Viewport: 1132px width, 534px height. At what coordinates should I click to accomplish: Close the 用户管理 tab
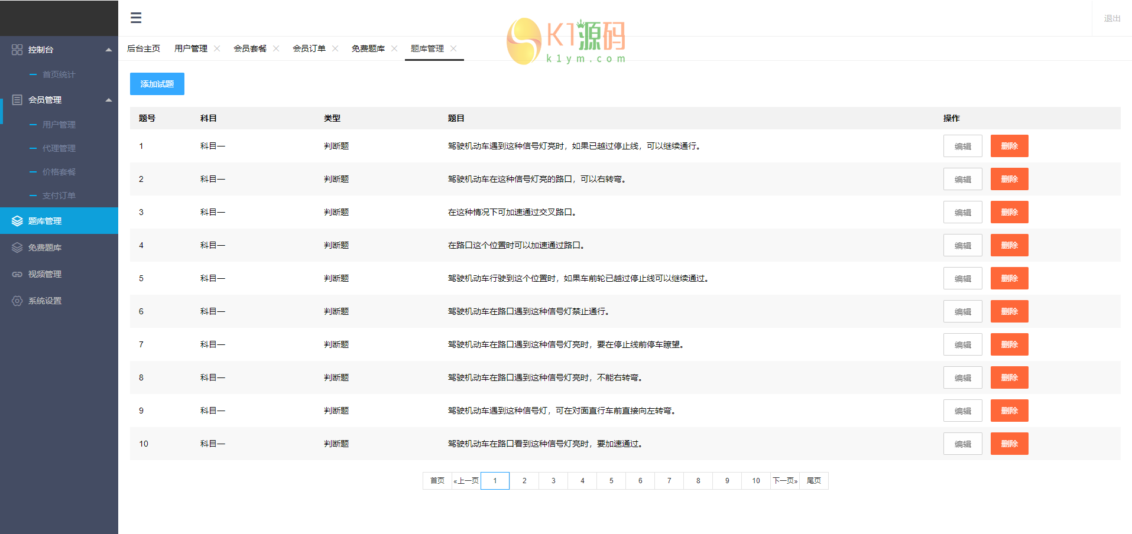coord(217,48)
